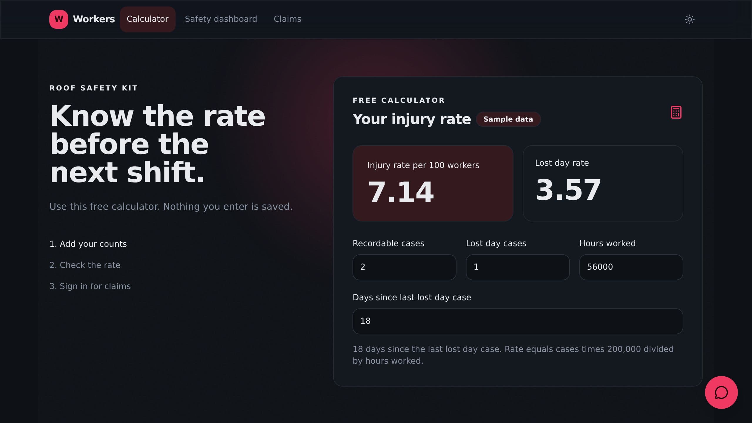Toggle the sun theme icon

[689, 19]
